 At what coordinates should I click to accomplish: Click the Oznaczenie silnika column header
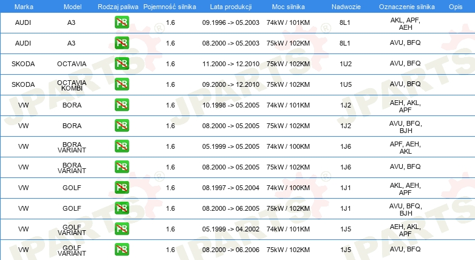(x=407, y=7)
